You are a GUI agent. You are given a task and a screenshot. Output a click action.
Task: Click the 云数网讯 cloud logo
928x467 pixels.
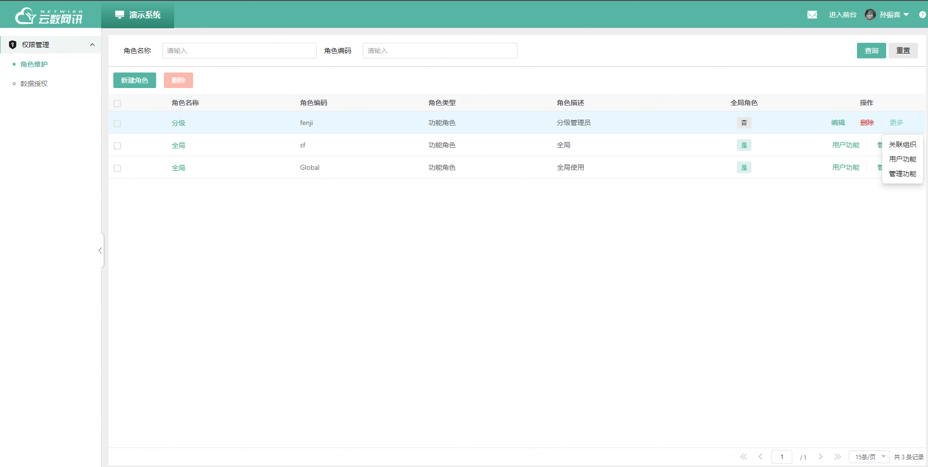coord(49,16)
